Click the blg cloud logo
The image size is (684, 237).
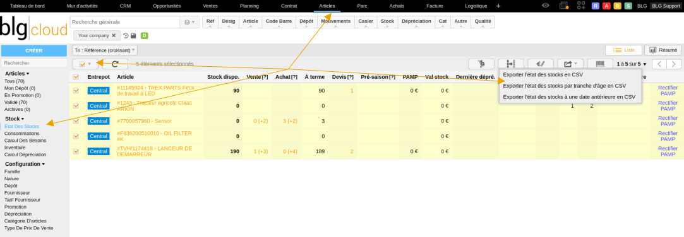tap(33, 29)
